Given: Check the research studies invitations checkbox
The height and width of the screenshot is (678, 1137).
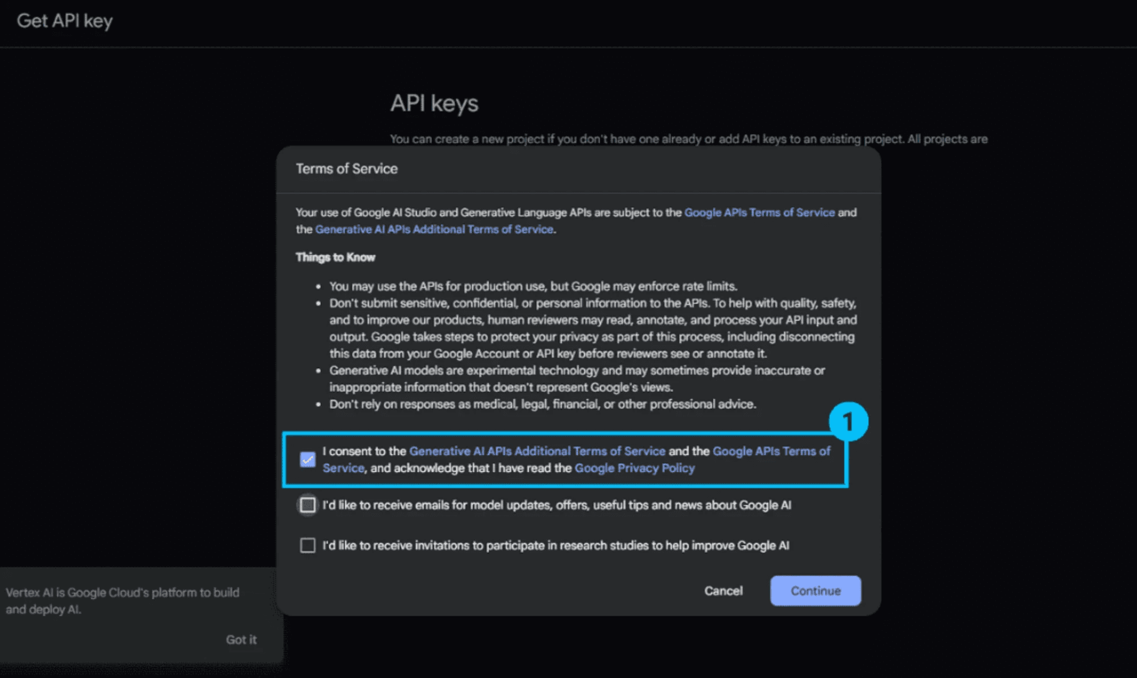Looking at the screenshot, I should click(x=307, y=545).
